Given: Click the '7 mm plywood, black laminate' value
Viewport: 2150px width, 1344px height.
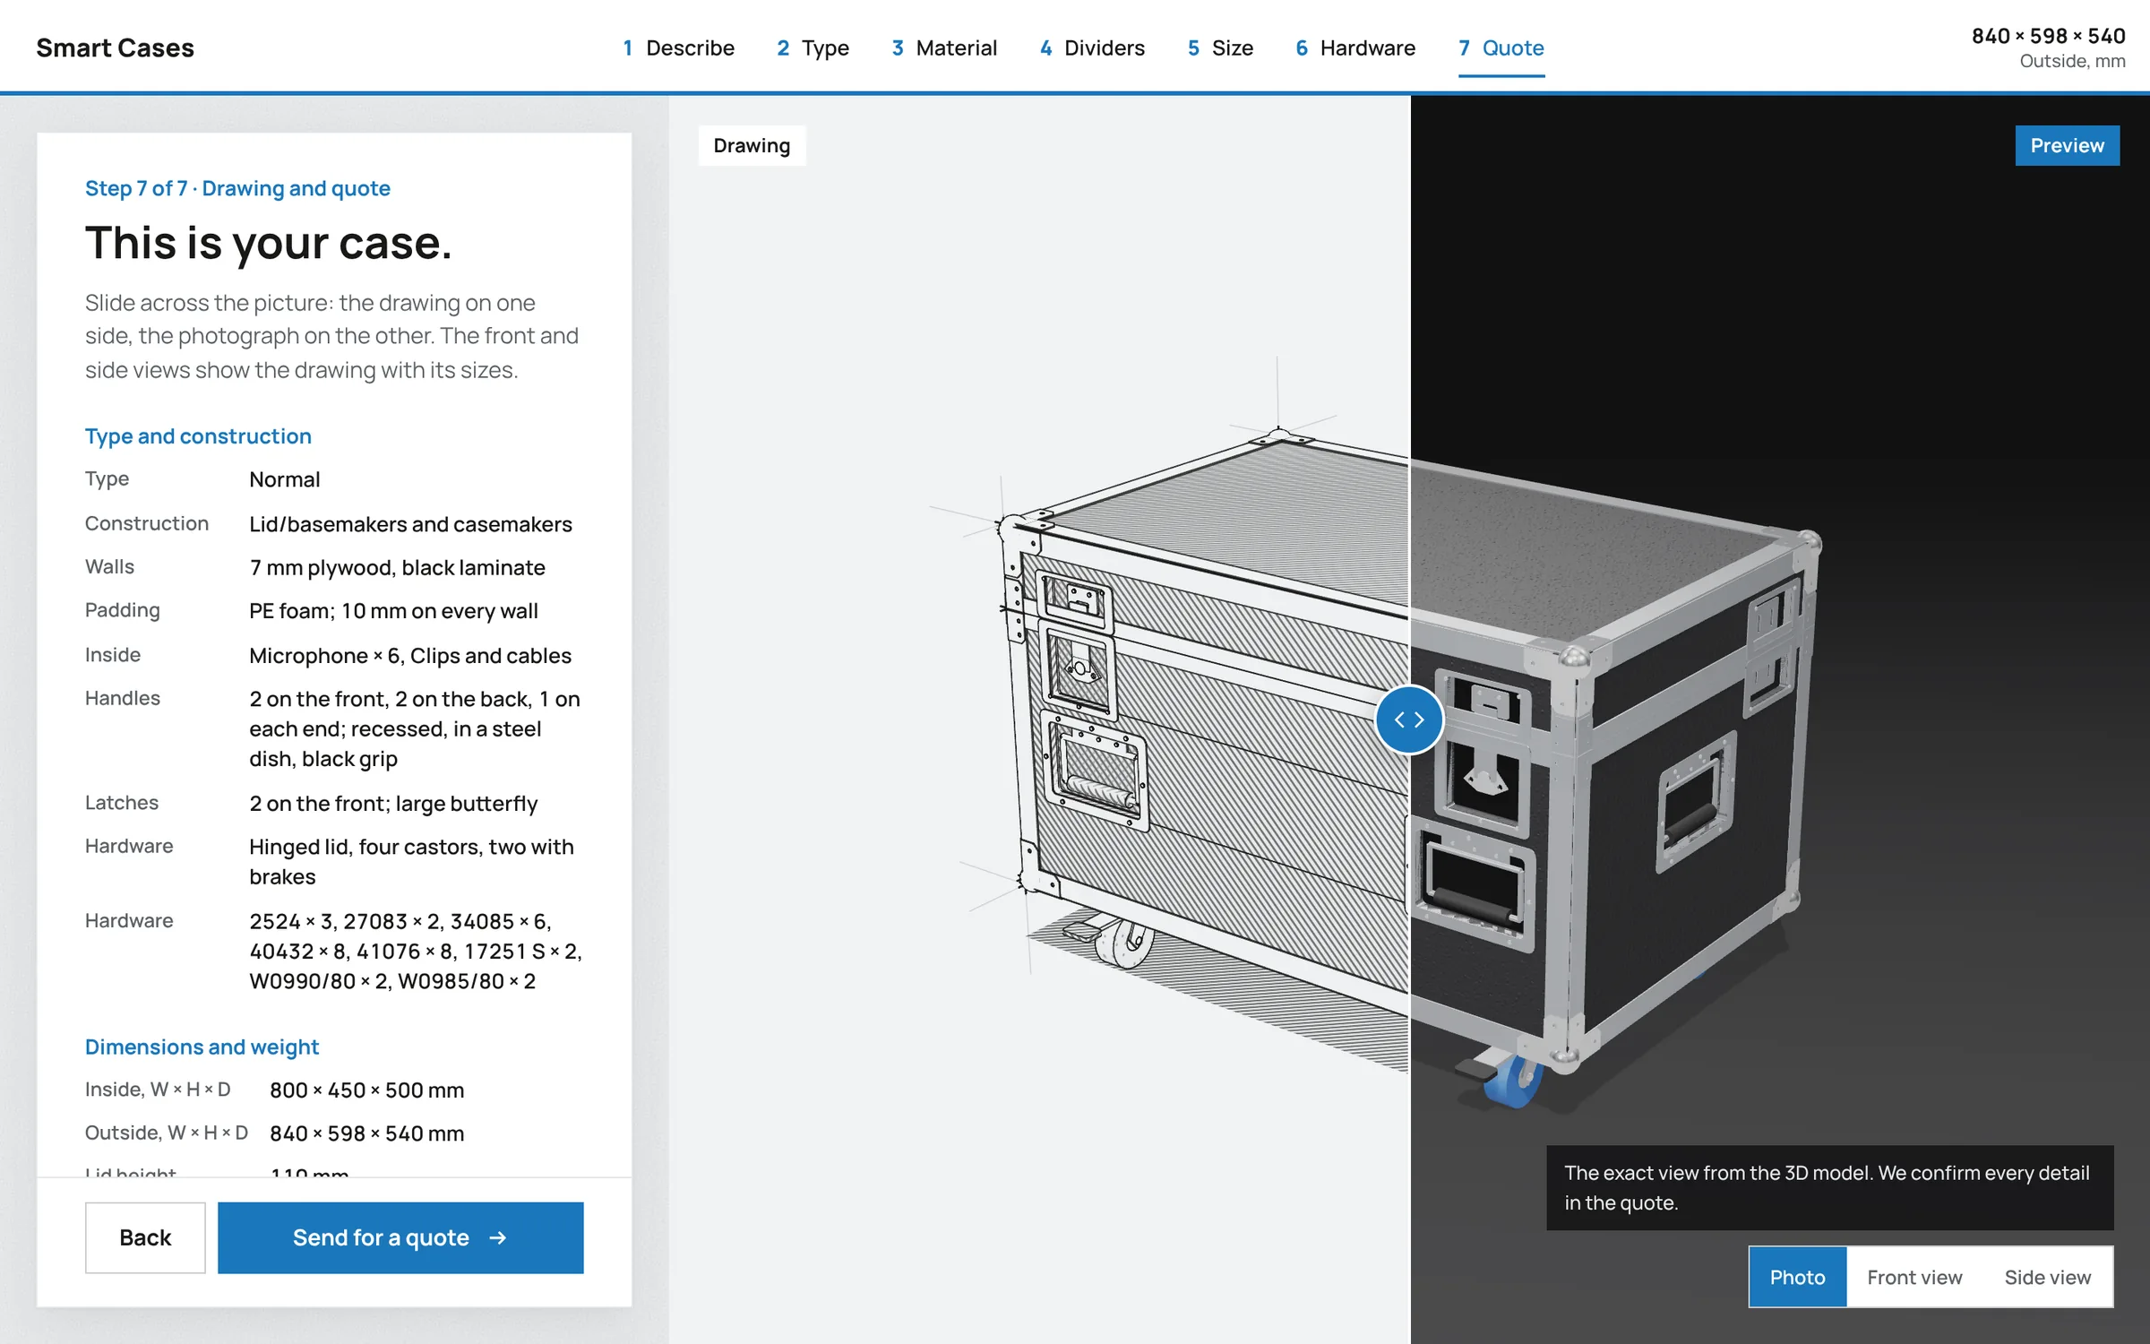Looking at the screenshot, I should 397,567.
